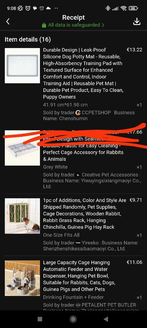The image size is (147, 328).
Task: Expand 'All data is safeguarded' chevron
Action: (x=103, y=25)
